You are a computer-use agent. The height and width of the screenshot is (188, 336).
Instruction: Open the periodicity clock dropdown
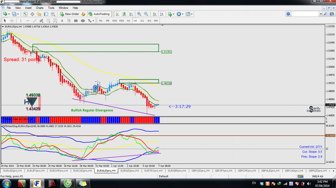click(x=180, y=14)
